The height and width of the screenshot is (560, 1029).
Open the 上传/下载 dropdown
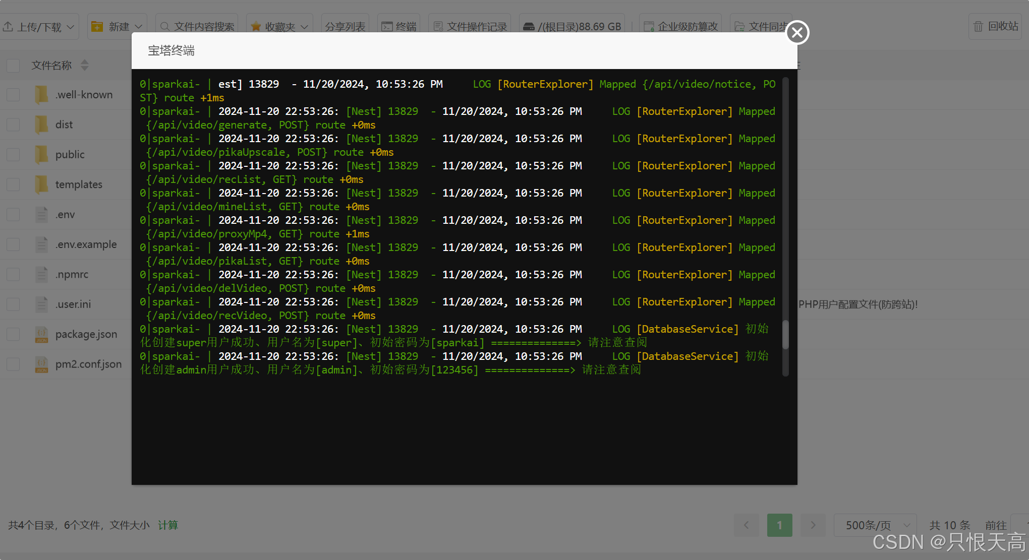(x=39, y=26)
